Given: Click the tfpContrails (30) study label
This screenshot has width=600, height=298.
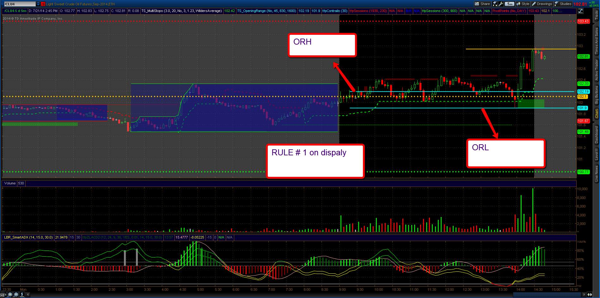Looking at the screenshot, I should (335, 11).
